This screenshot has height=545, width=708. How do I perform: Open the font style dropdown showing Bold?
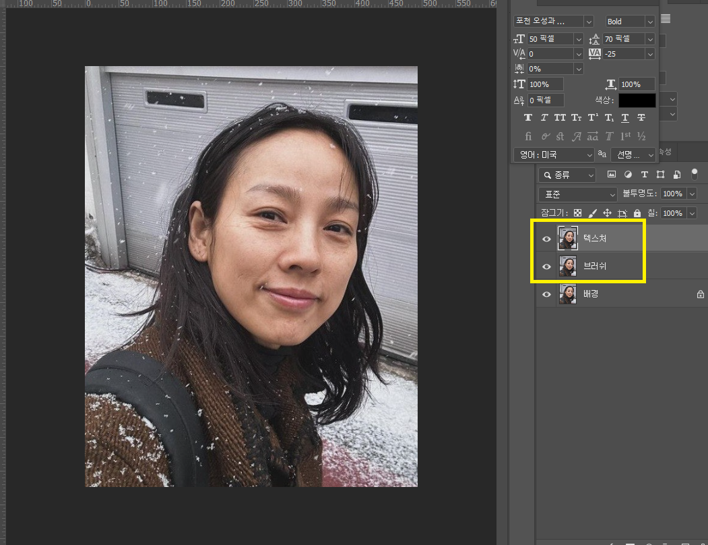pos(629,21)
